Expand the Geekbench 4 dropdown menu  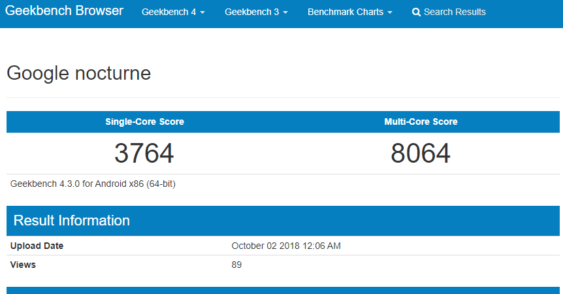(173, 12)
